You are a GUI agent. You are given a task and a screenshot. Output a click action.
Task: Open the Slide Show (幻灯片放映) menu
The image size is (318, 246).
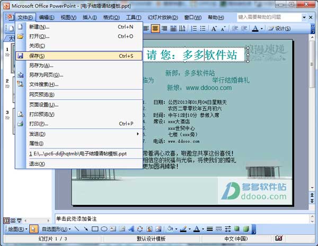[163, 17]
